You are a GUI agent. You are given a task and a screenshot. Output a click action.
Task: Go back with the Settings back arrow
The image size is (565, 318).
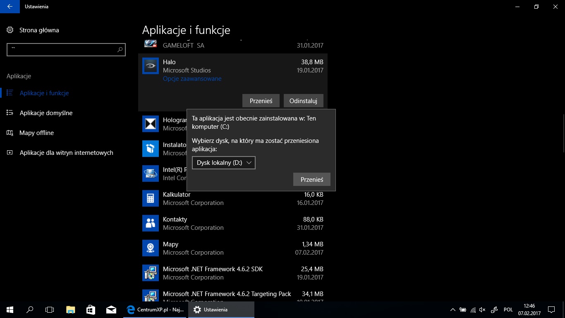(10, 7)
